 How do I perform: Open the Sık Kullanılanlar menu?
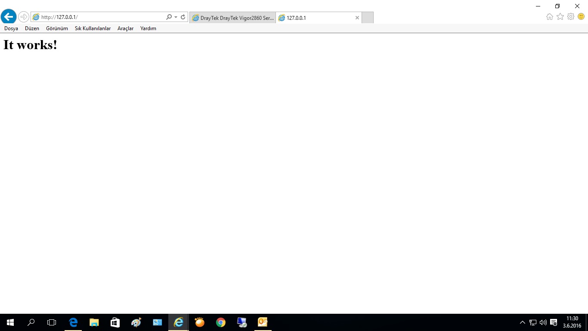[x=93, y=28]
